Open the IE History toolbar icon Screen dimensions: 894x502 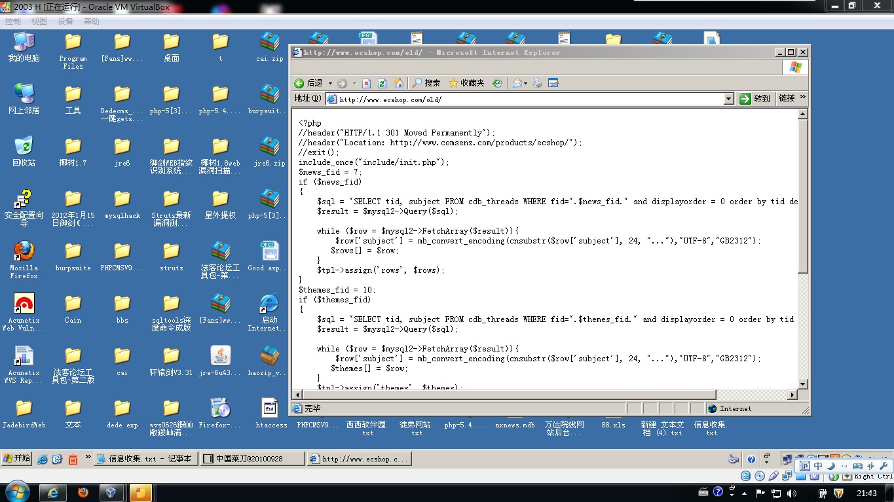click(x=498, y=83)
